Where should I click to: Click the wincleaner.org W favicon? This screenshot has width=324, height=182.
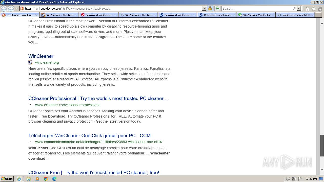pyautogui.click(x=30, y=62)
